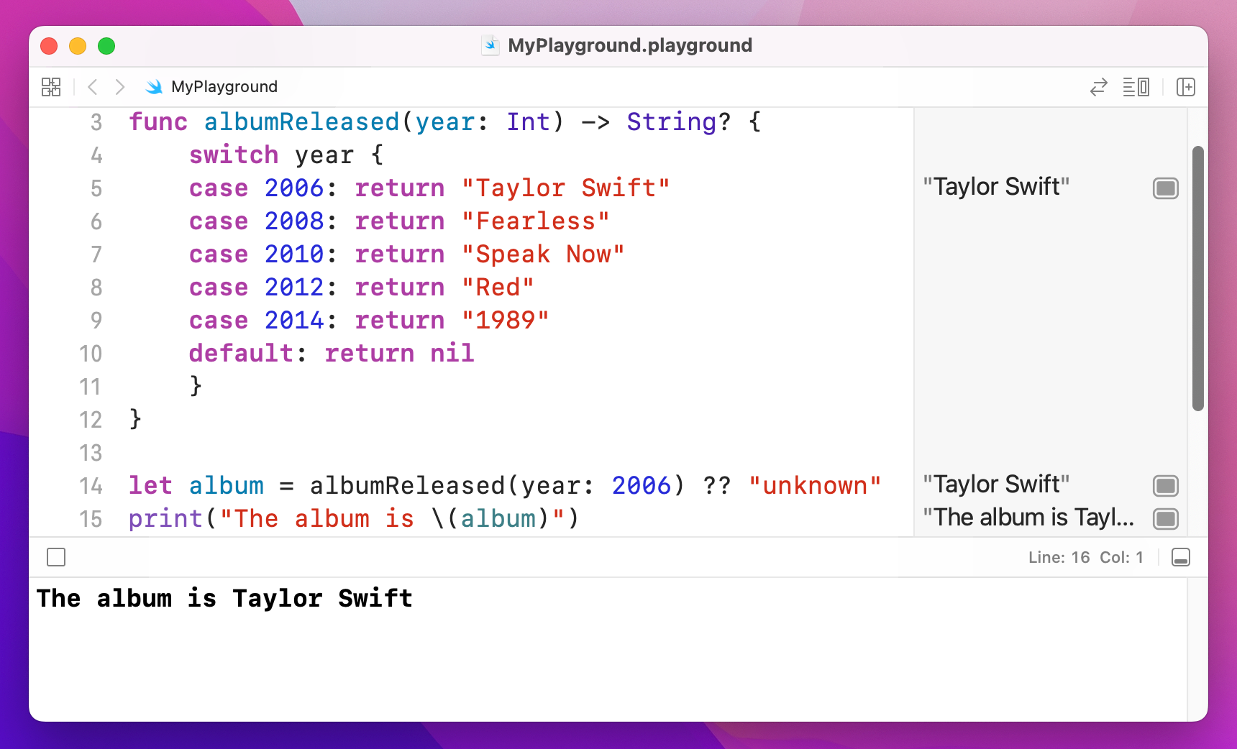Screen dimensions: 1237x749
Task: Click the related items grid icon in the toolbar
Action: point(51,87)
